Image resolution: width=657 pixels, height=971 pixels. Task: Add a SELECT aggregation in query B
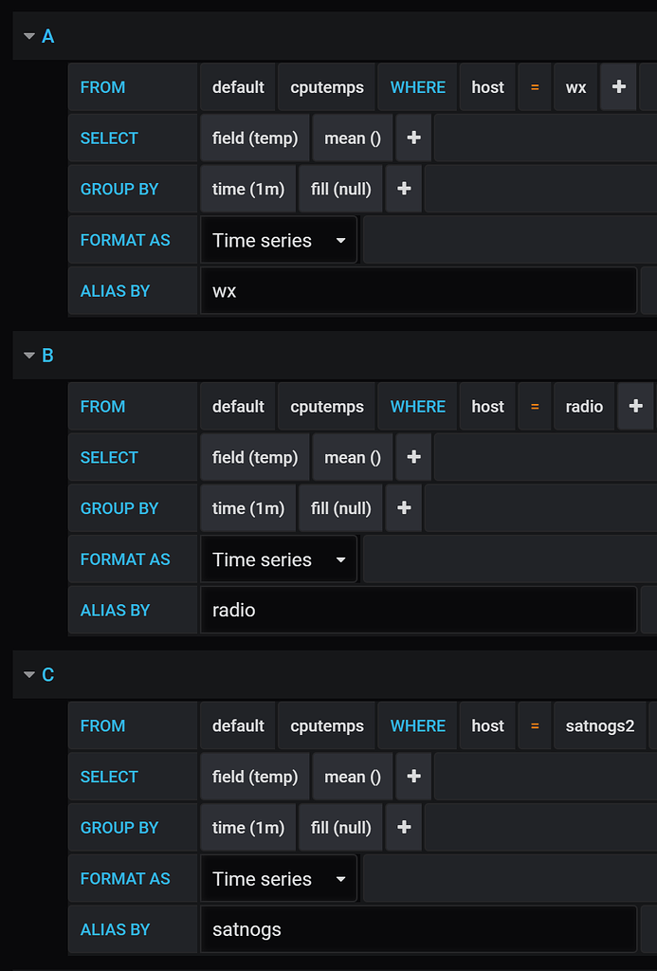pos(412,457)
